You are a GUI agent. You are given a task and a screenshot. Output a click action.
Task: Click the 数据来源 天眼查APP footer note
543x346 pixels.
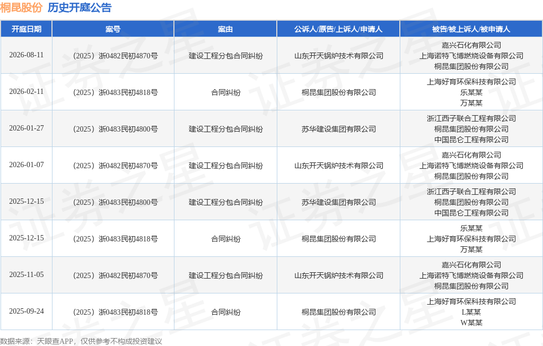tap(81, 341)
